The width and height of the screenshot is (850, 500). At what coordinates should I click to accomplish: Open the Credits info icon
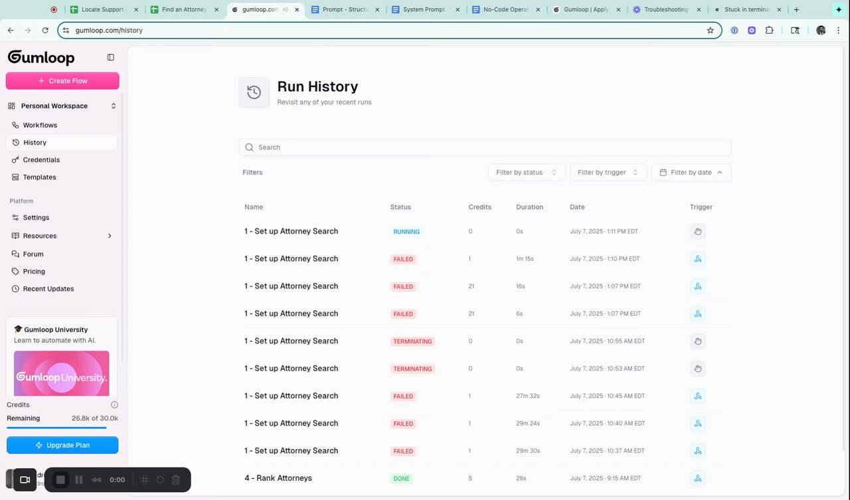click(114, 405)
